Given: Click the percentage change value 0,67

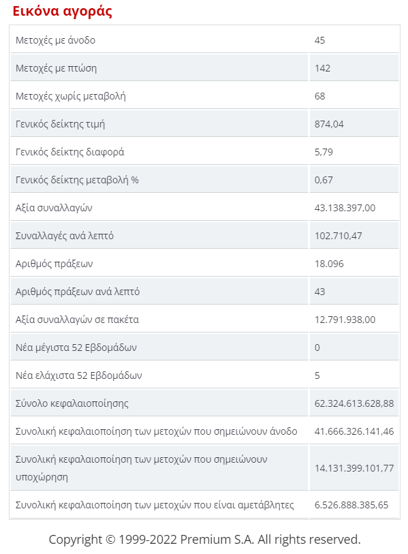Looking at the screenshot, I should (324, 180).
